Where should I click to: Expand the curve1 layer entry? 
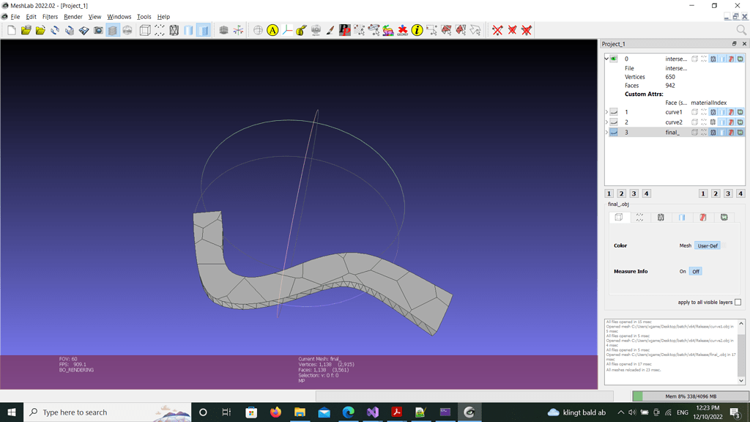(x=606, y=112)
